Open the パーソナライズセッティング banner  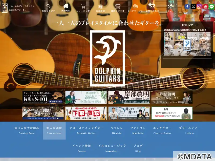tap(43, 113)
